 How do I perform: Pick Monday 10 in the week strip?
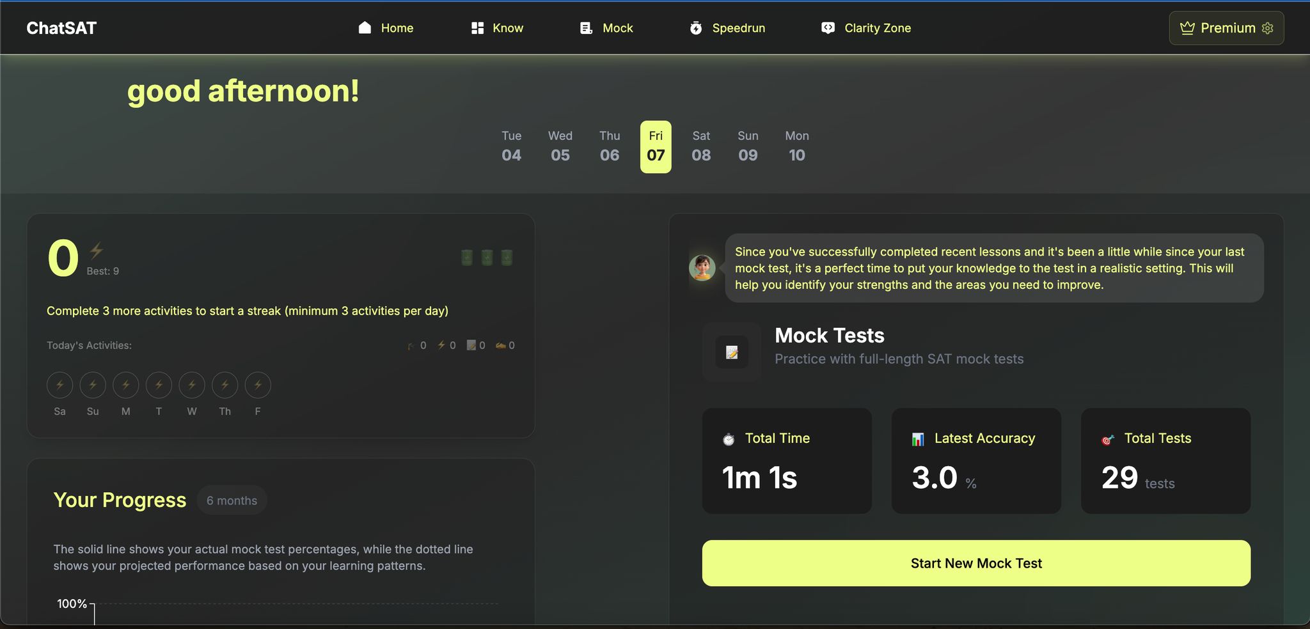(x=796, y=146)
